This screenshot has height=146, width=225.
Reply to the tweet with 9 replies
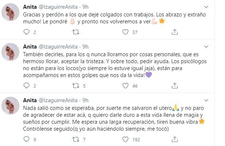[x=26, y=139]
